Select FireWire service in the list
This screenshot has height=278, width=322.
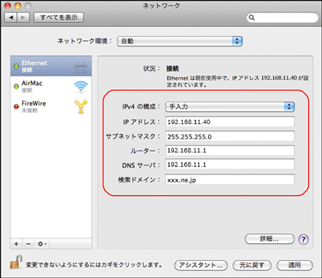51,106
